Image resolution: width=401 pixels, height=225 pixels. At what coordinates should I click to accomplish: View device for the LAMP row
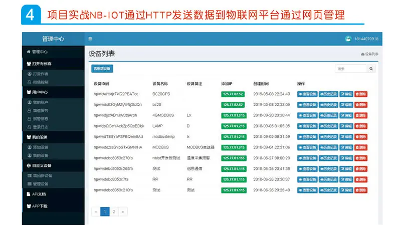[x=307, y=126]
